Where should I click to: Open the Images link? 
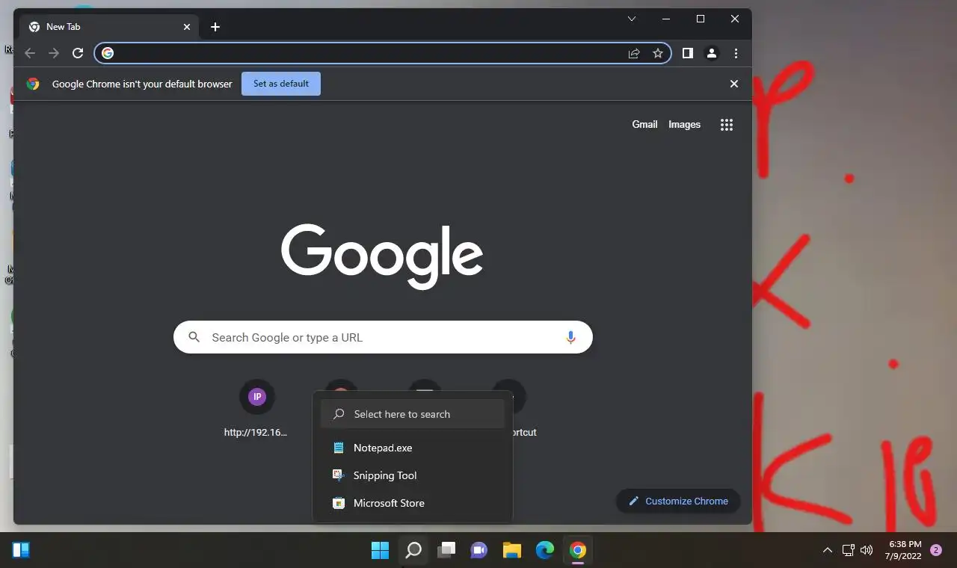pyautogui.click(x=684, y=125)
